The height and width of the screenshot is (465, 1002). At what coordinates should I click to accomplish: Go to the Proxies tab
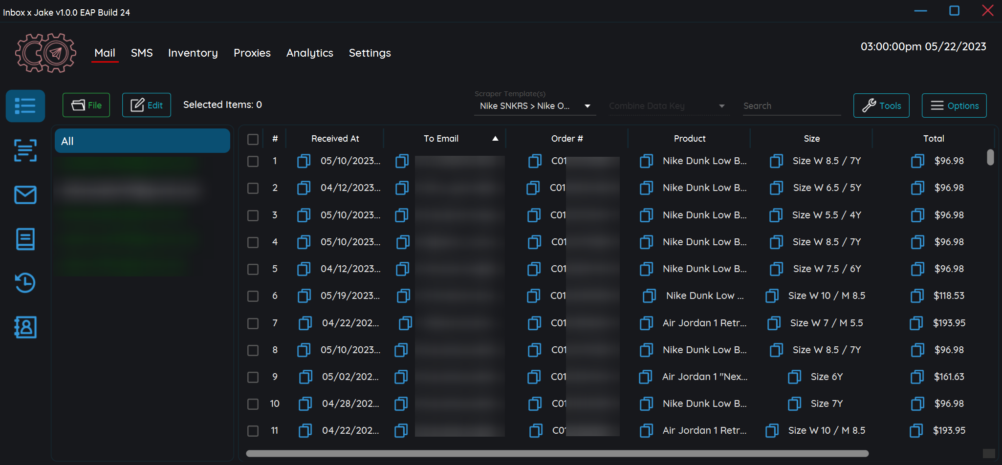[x=252, y=53]
